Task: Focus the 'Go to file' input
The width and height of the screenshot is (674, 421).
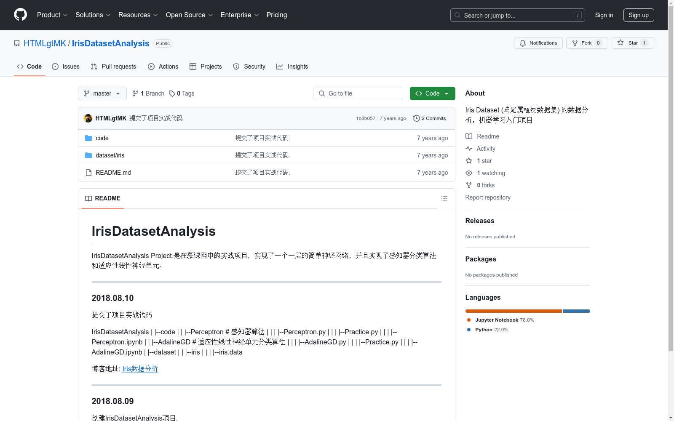Action: (358, 93)
